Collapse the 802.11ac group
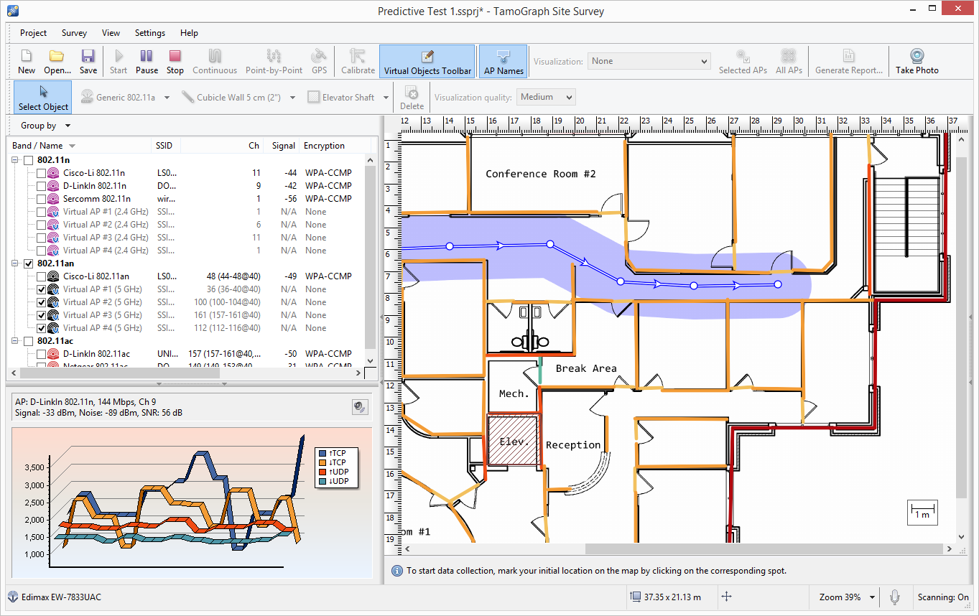The image size is (979, 616). coord(15,341)
